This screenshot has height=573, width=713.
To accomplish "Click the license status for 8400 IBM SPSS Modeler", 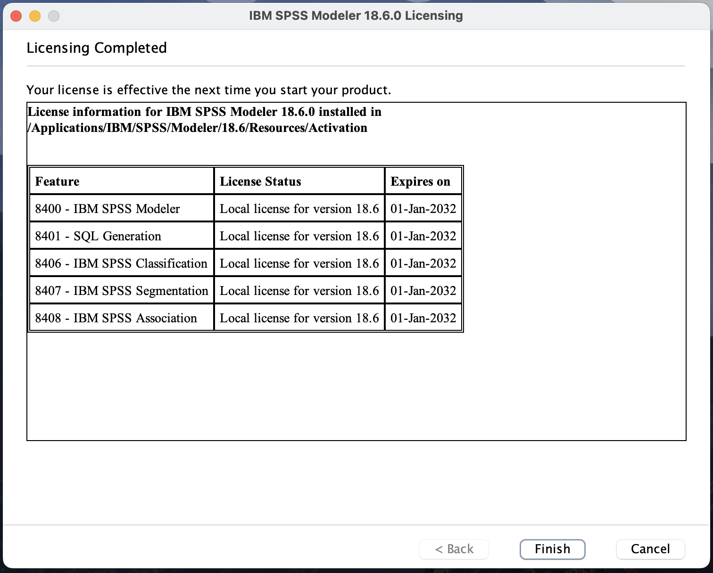I will coord(299,209).
